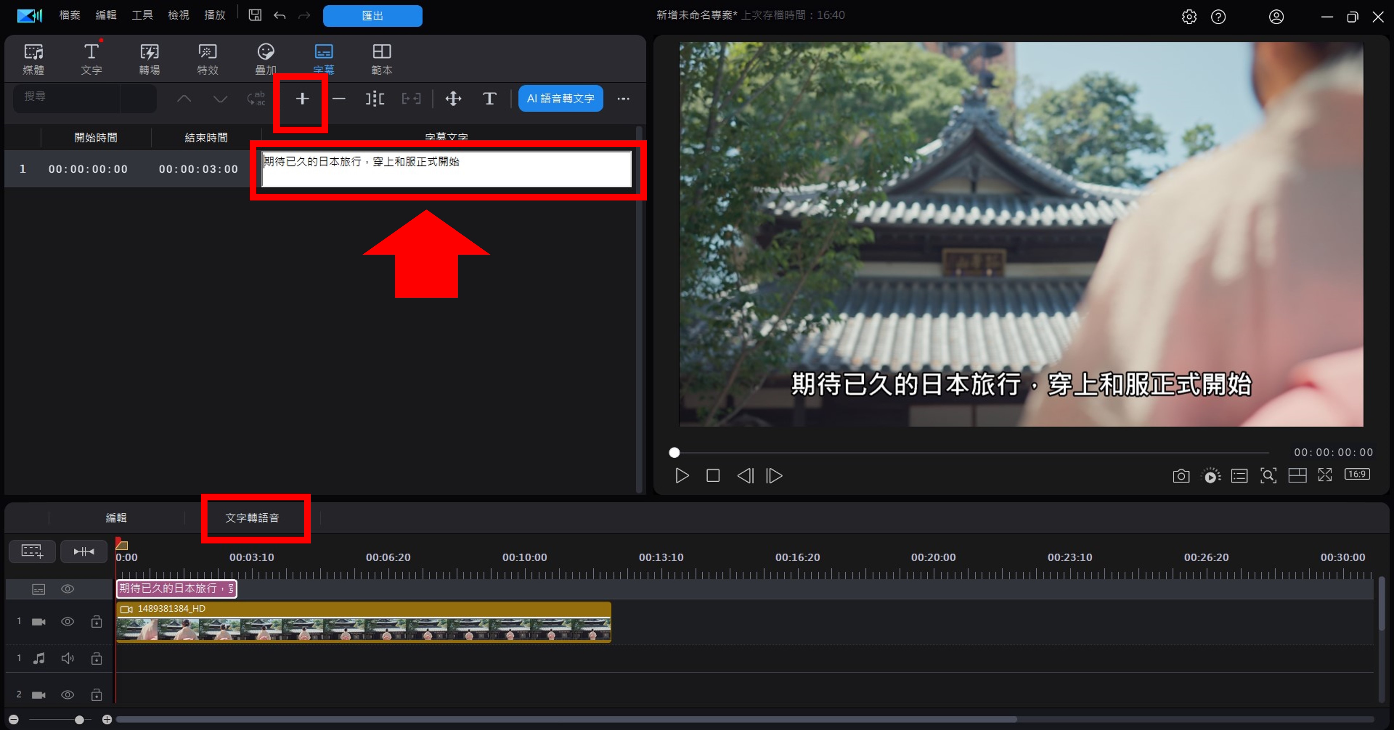Take a snapshot with camera icon

[1181, 476]
